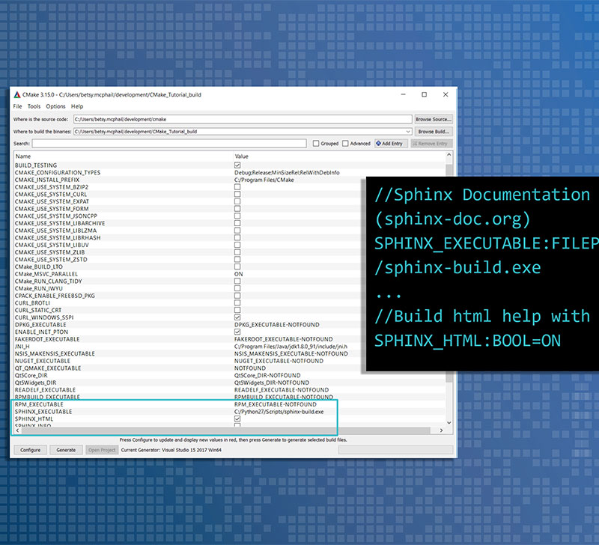Click the CMake logo in title bar
Viewport: 599px width, 545px height.
(x=16, y=95)
